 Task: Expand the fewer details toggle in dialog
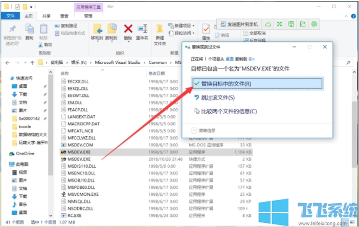[203, 131]
